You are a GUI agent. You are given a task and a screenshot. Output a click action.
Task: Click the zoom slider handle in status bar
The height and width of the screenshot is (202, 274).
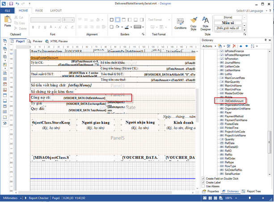click(x=250, y=198)
